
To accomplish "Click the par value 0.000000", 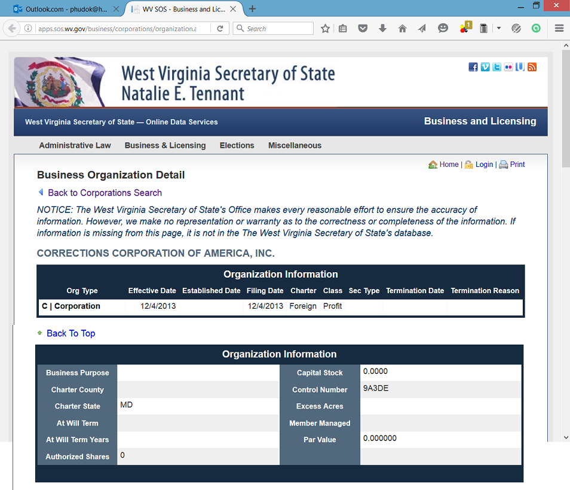I will (x=380, y=439).
